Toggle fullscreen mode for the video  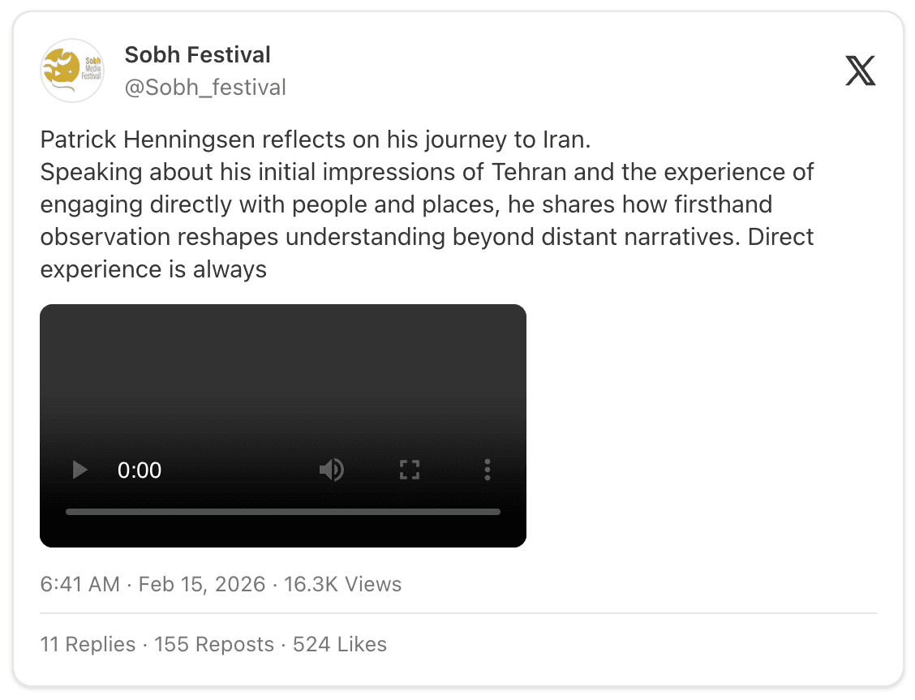(410, 470)
